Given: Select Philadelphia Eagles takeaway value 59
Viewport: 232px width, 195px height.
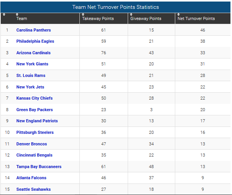Looking at the screenshot, I should click(x=104, y=41).
